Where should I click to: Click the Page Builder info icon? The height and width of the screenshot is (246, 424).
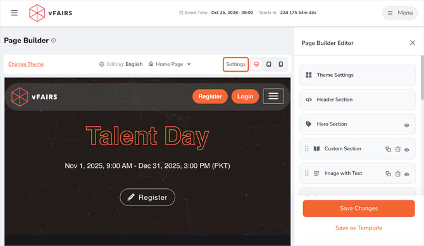tap(54, 41)
